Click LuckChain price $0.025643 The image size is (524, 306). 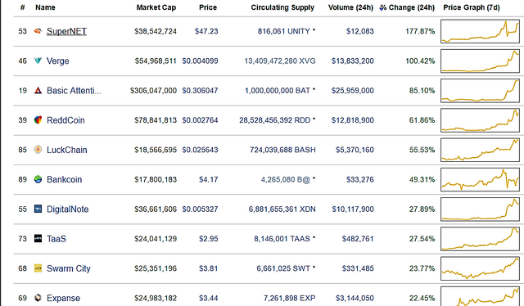coord(200,150)
